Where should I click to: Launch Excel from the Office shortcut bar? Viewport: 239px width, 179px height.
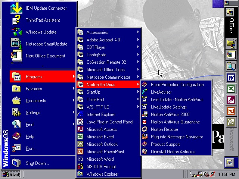231,89
